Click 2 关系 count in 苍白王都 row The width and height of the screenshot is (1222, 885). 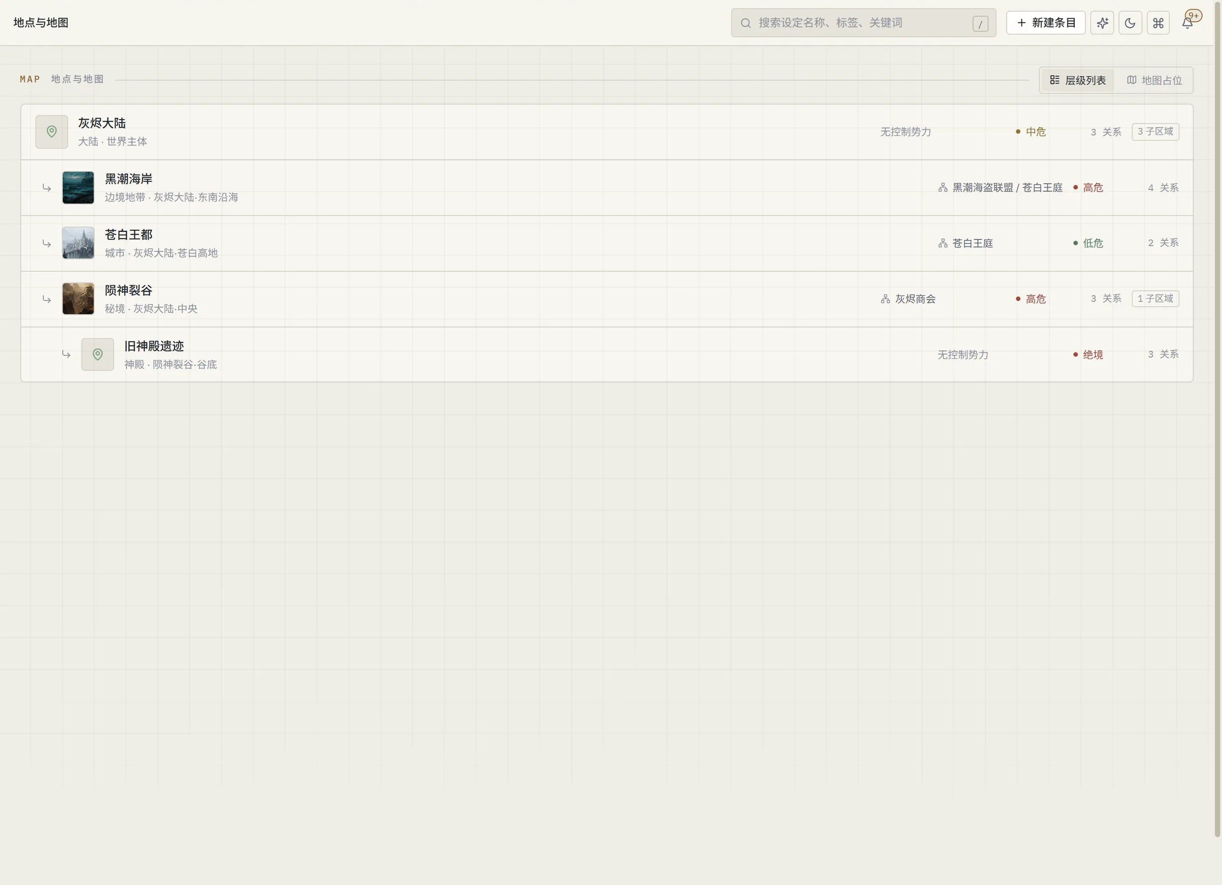coord(1163,243)
